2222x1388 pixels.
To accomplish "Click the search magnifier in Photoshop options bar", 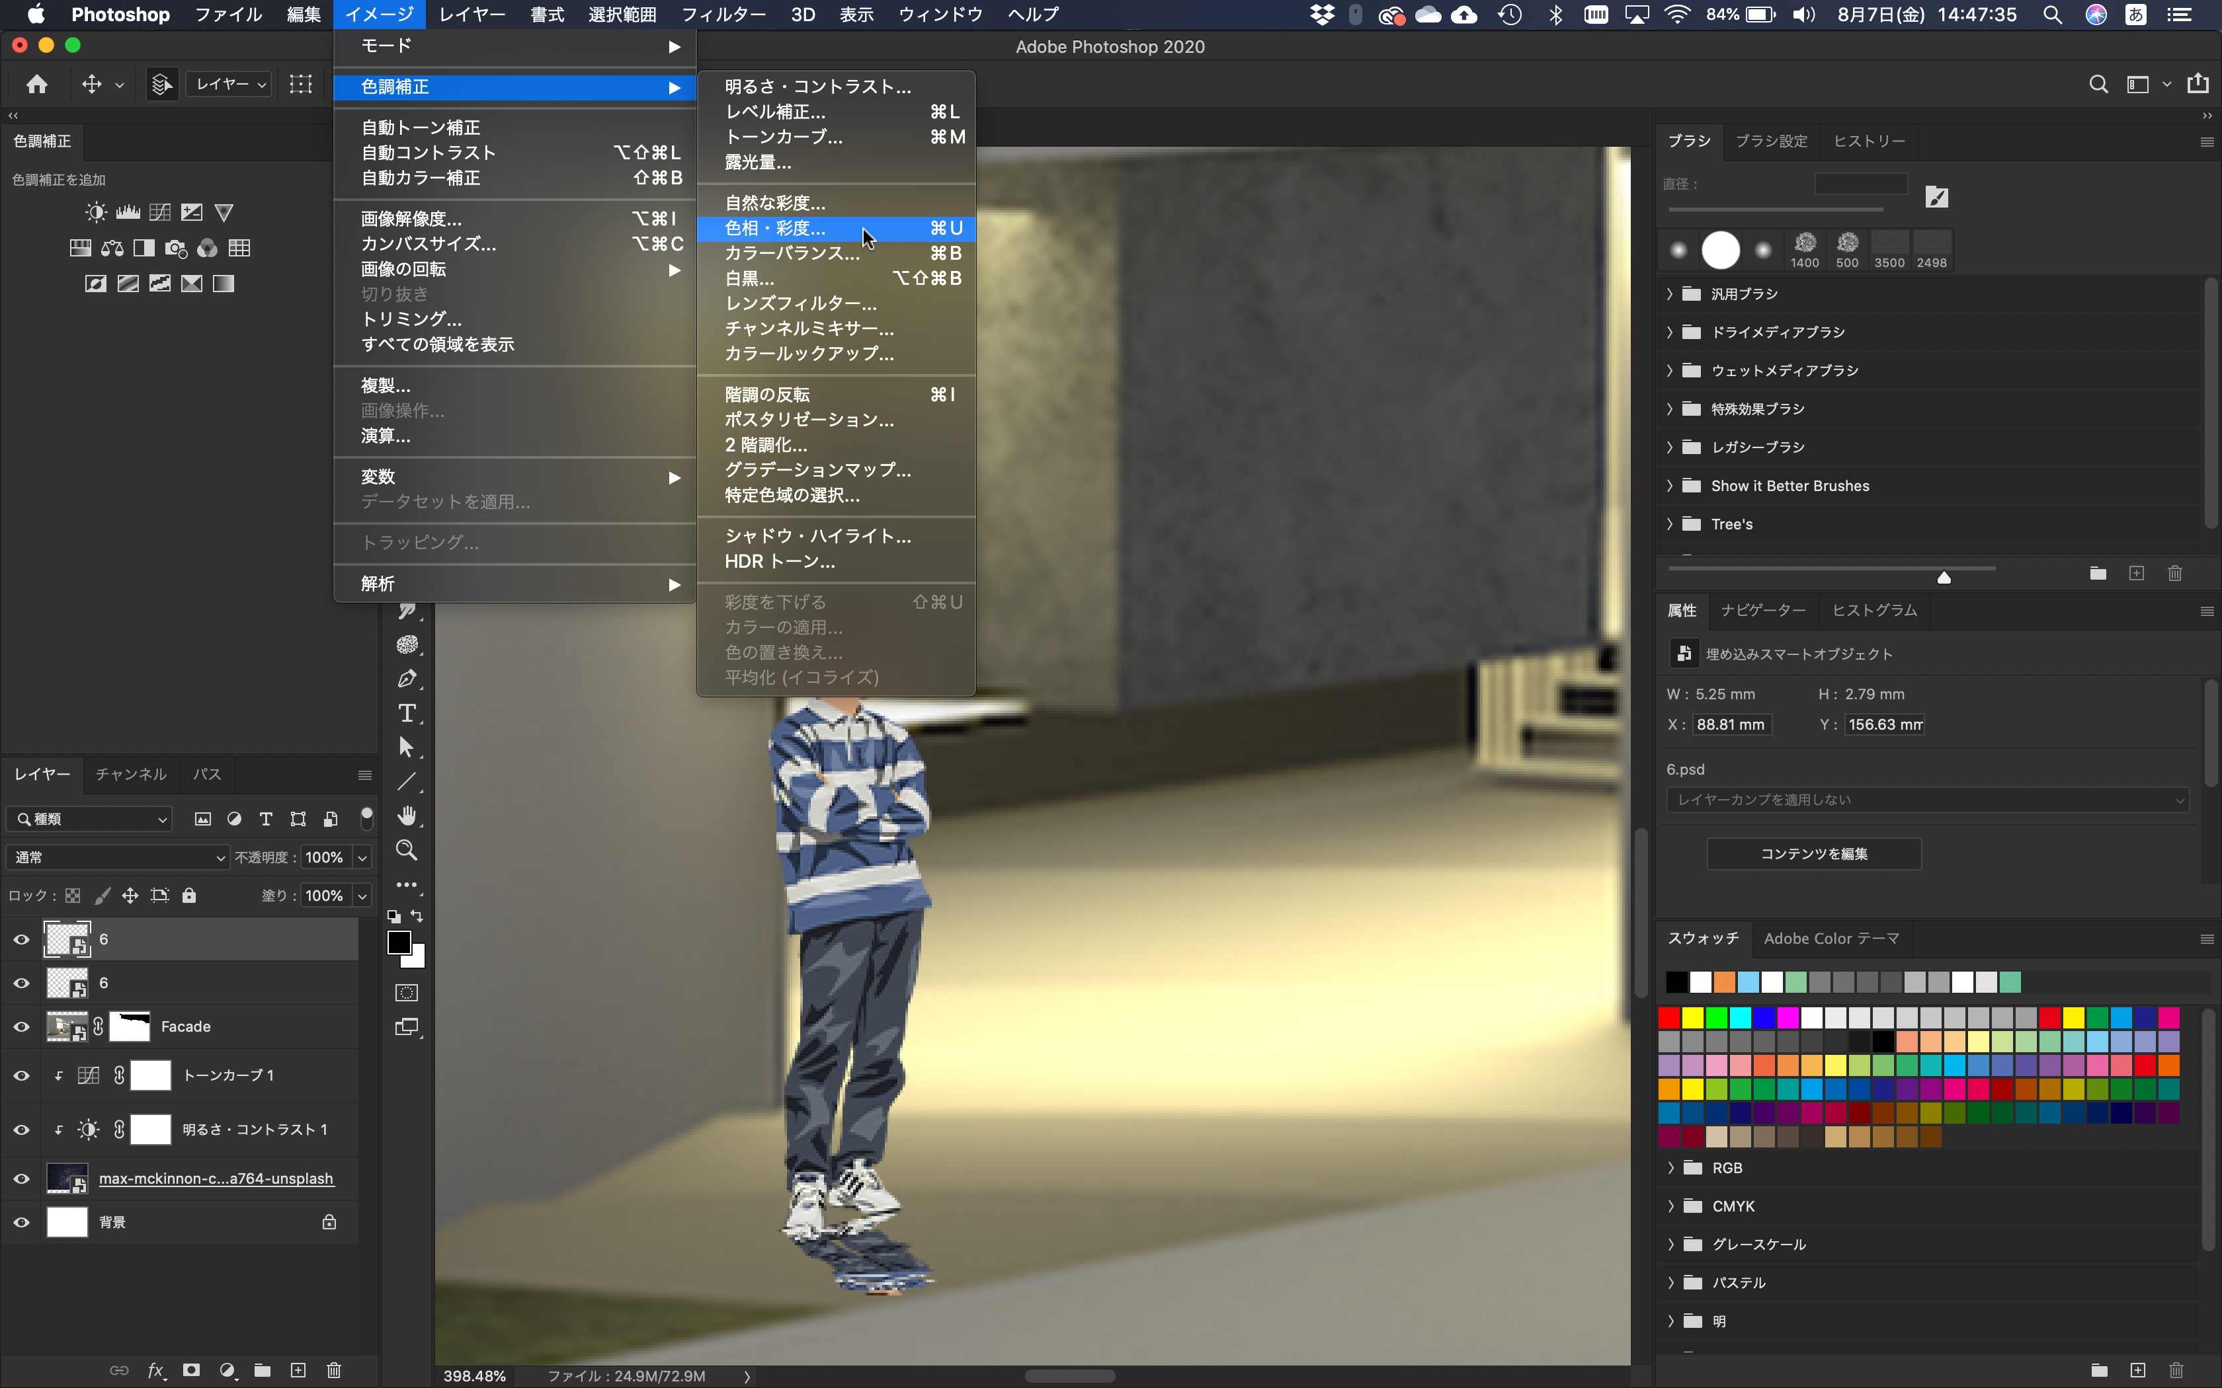I will click(2098, 85).
